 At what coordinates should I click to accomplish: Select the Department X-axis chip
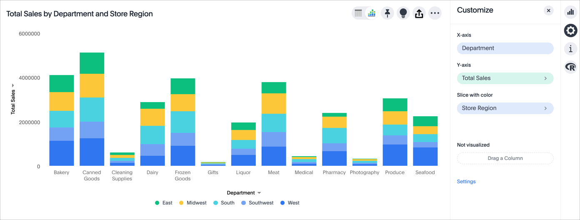click(x=505, y=48)
